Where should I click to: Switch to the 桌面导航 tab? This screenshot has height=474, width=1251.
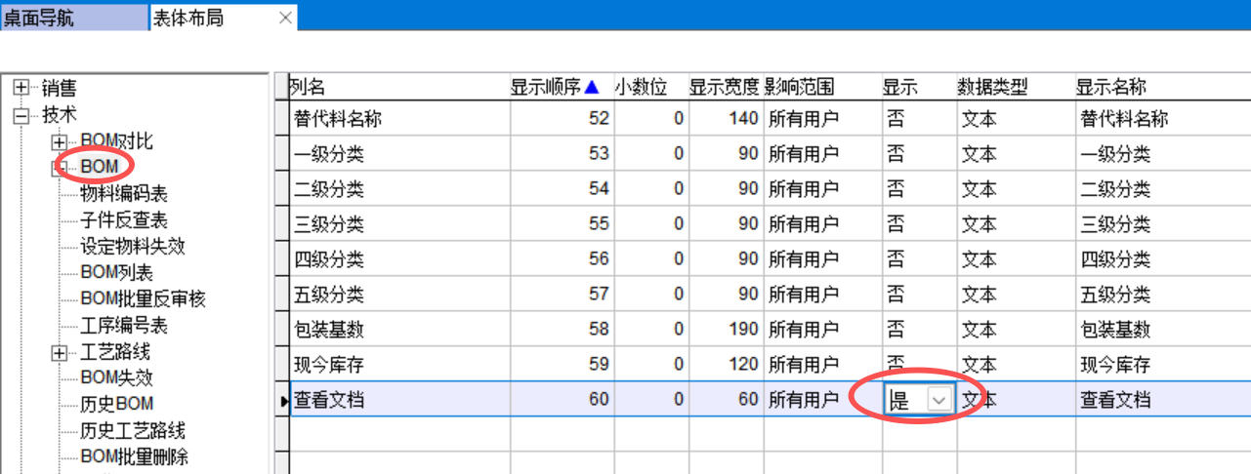39,18
